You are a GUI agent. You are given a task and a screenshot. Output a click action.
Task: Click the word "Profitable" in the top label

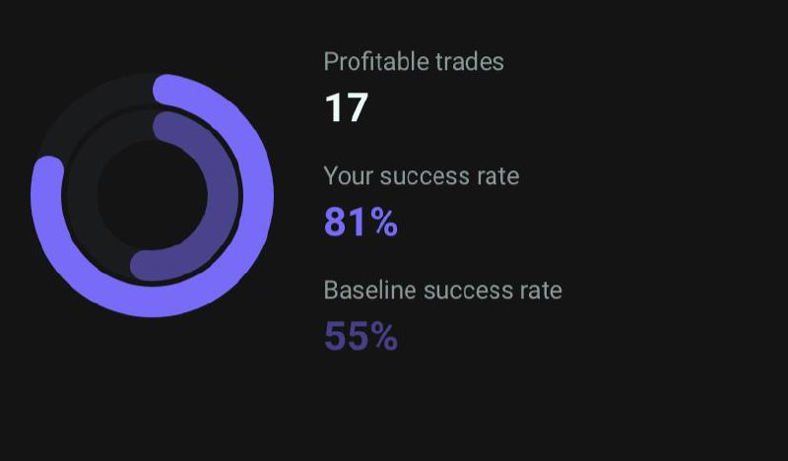(376, 62)
